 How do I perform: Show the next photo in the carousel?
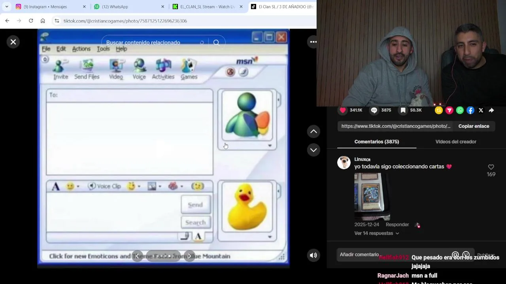point(189,256)
